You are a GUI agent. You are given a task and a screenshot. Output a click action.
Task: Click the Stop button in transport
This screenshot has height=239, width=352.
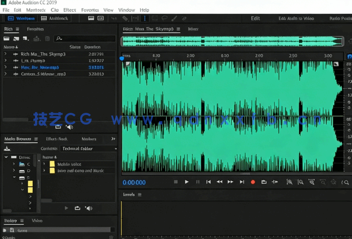pyautogui.click(x=176, y=182)
